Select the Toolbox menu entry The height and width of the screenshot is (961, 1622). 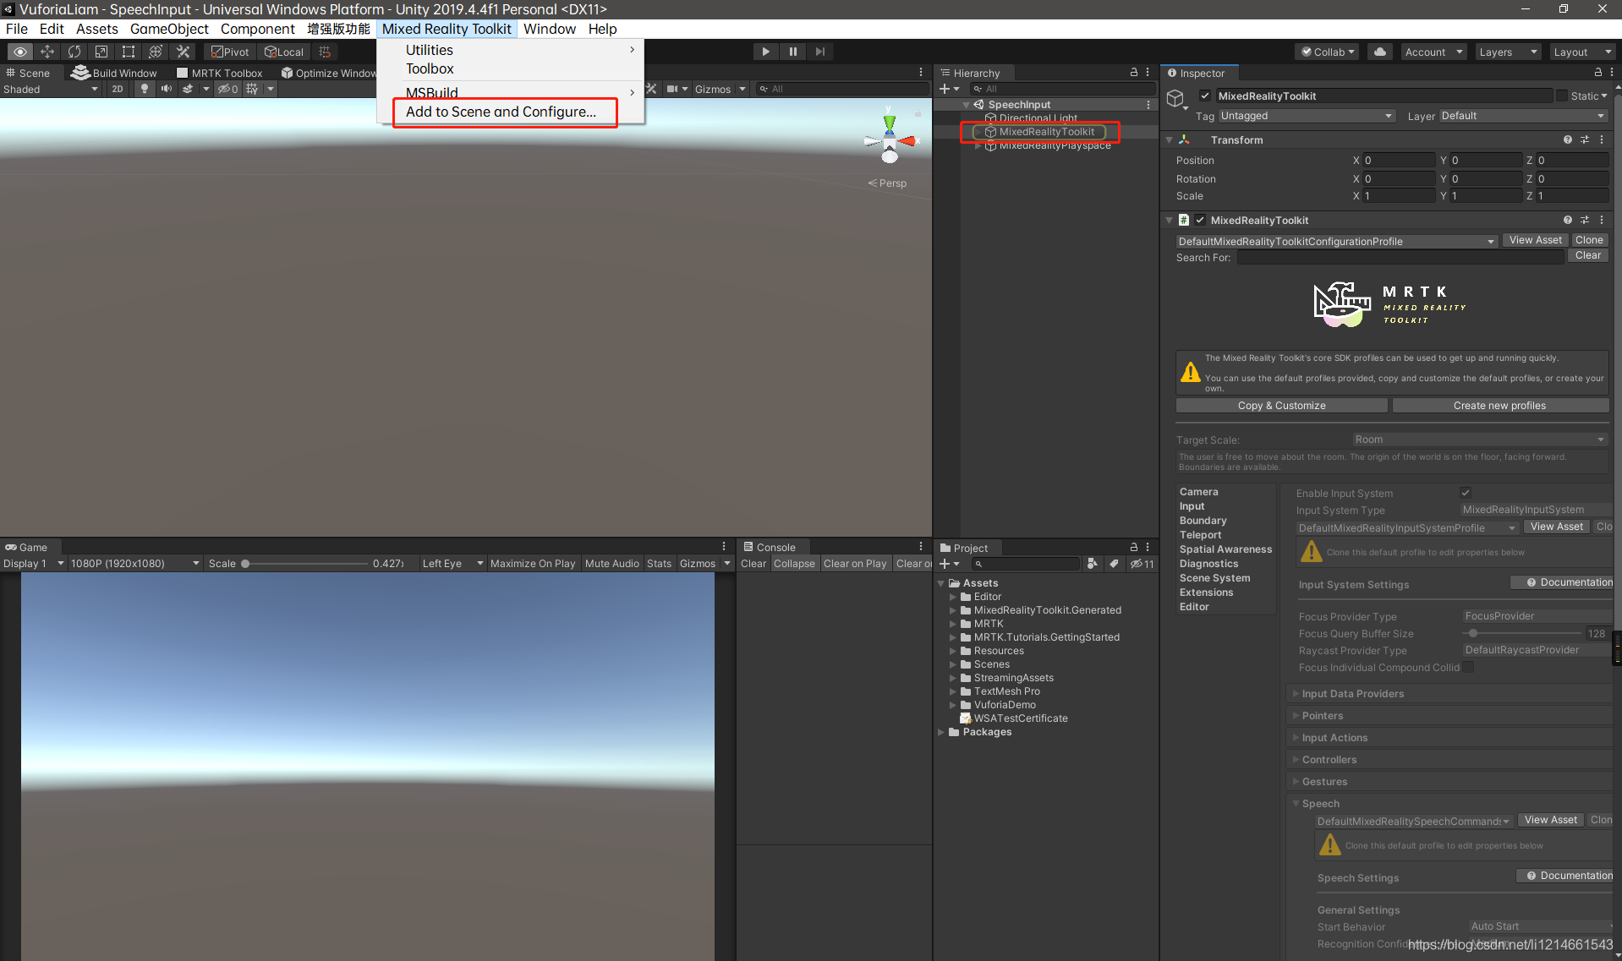511,68
